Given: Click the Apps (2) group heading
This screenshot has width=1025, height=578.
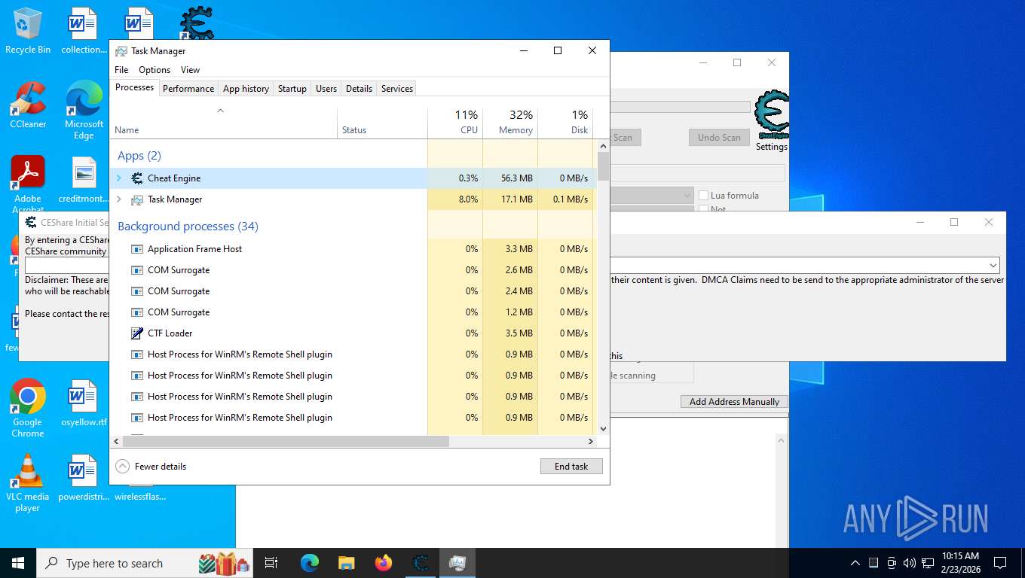Looking at the screenshot, I should [x=139, y=156].
